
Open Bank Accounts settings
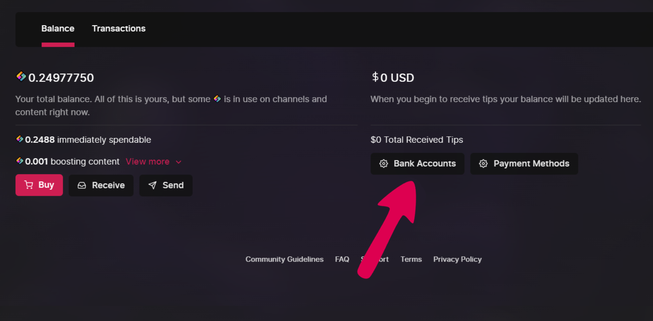[417, 164]
